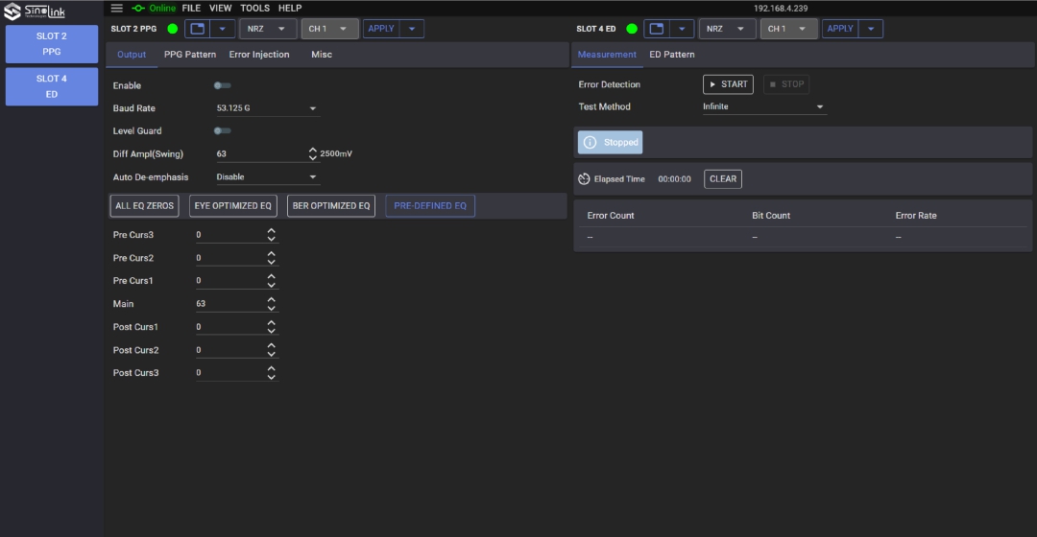Toggle the Enable output switch
Image resolution: width=1037 pixels, height=537 pixels.
222,85
